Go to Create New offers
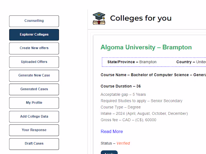206x154 pixels. pos(34,48)
